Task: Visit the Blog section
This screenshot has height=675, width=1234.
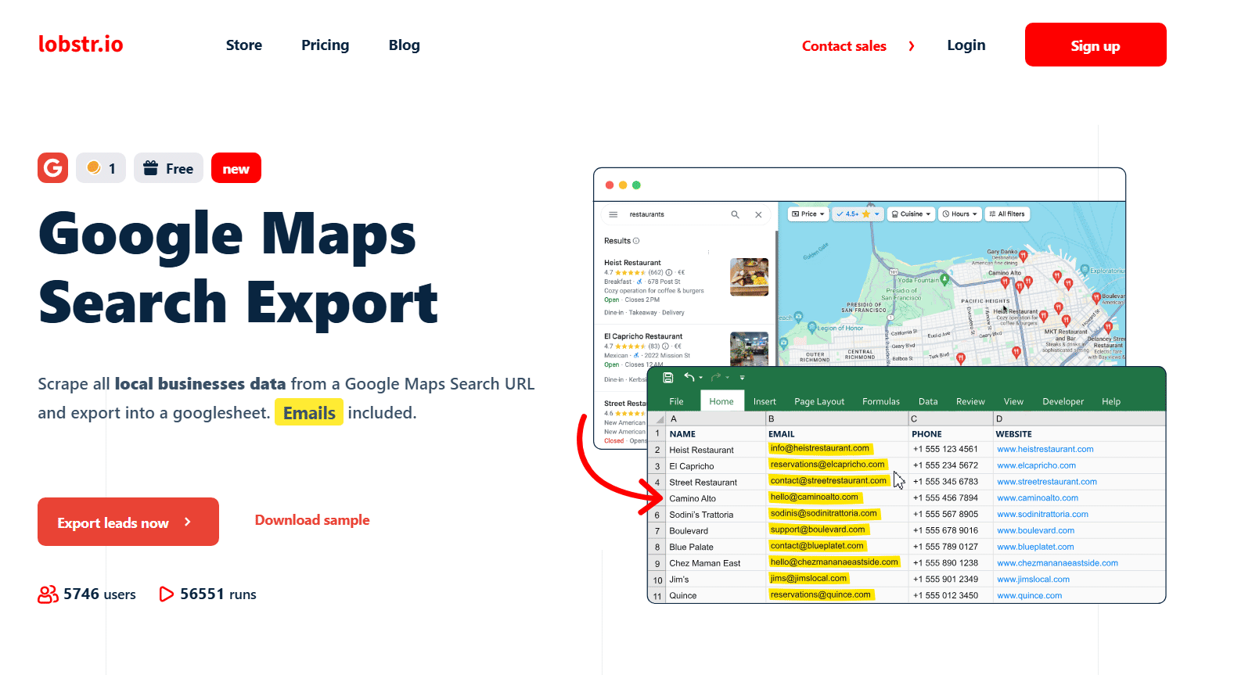Action: (405, 45)
